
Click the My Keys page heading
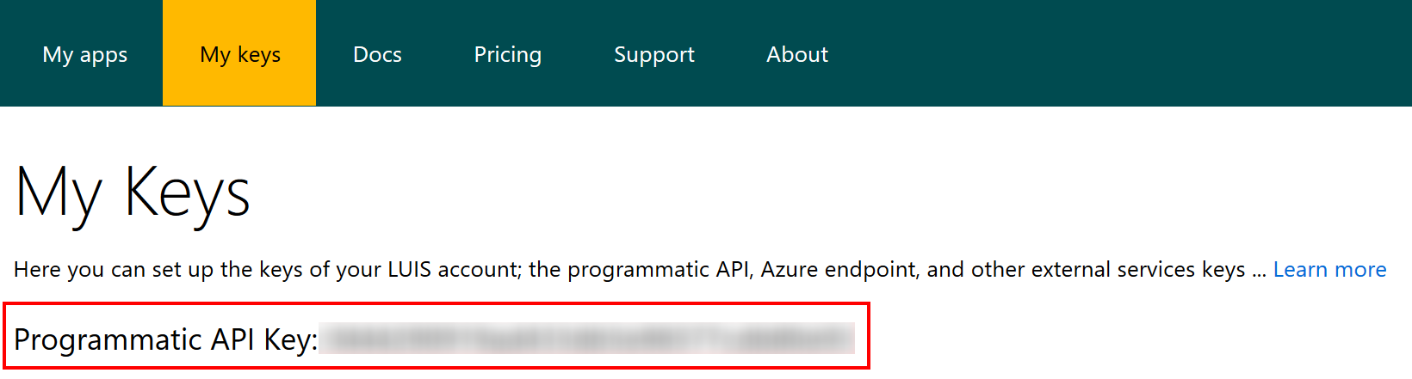tap(133, 194)
